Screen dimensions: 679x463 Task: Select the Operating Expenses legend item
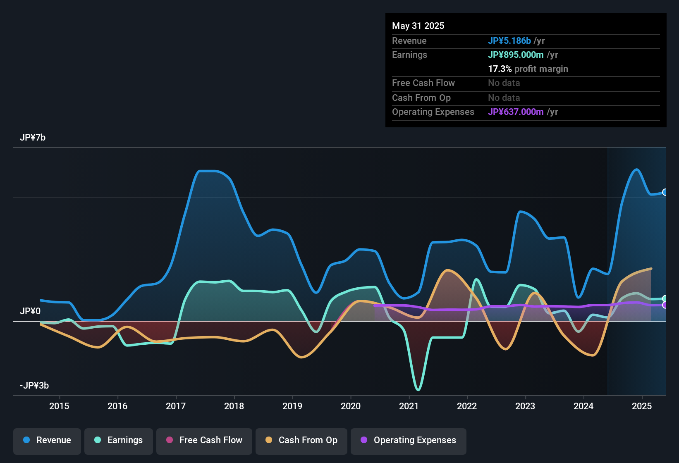point(408,440)
